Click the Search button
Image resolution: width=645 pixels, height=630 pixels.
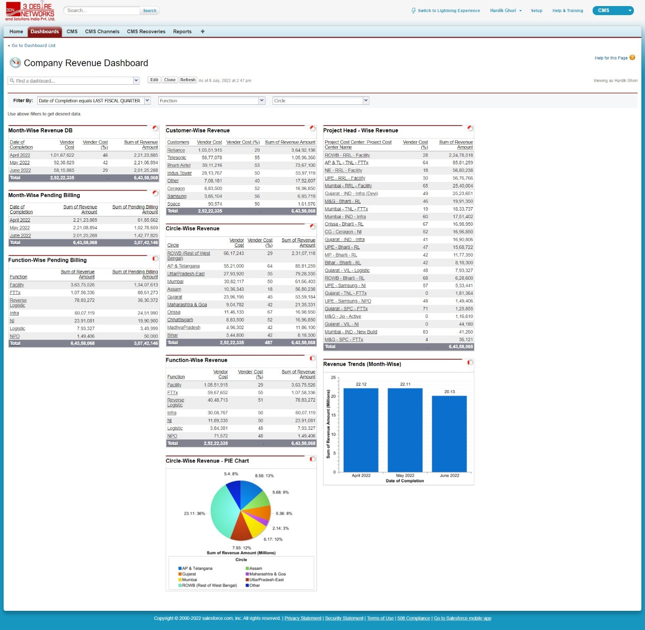pyautogui.click(x=150, y=11)
